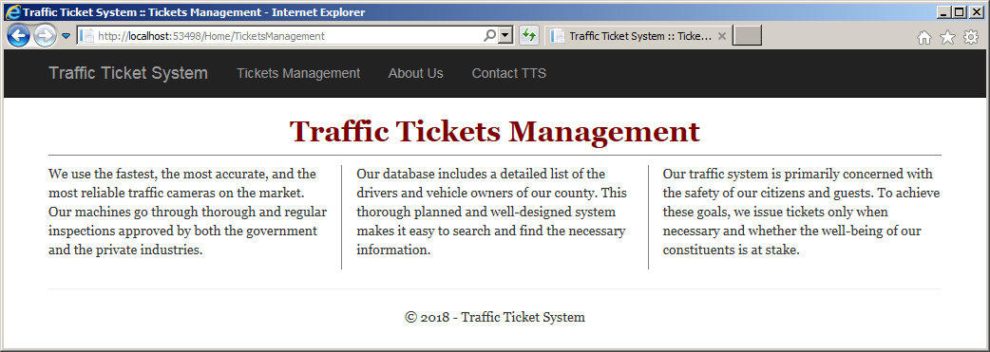This screenshot has height=352, width=990.
Task: Open the Tools gear icon
Action: point(971,38)
